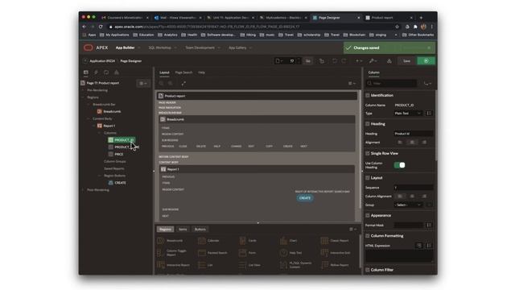Click the zoom in magnifier in Layout toolbar
515x290 pixels.
tap(171, 84)
